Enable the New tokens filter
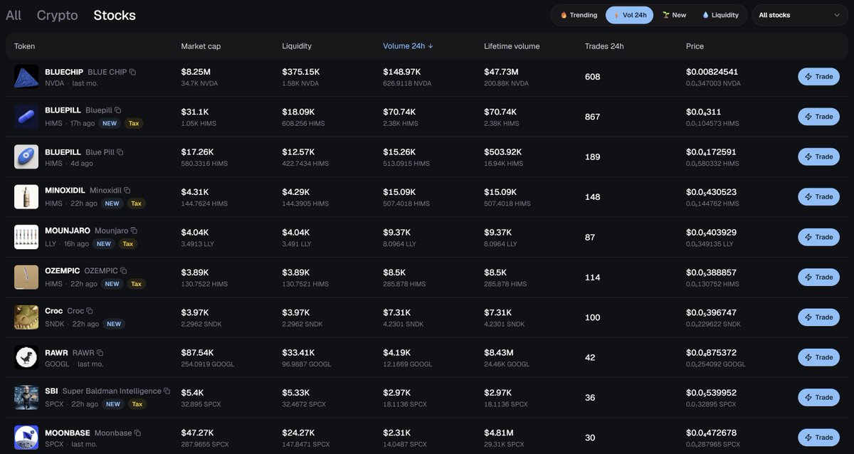Image resolution: width=854 pixels, height=454 pixels. [674, 15]
